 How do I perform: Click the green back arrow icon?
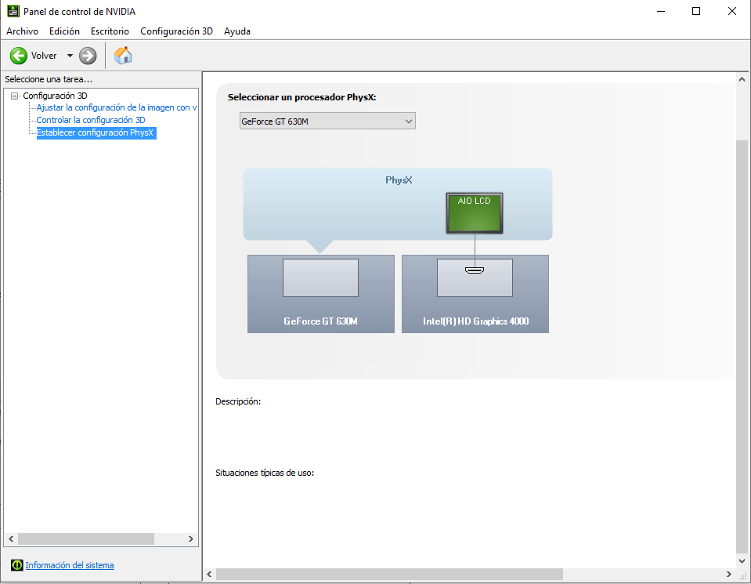[19, 56]
